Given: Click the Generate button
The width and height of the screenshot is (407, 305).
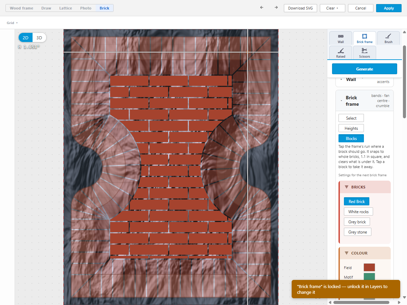Looking at the screenshot, I should [x=365, y=69].
